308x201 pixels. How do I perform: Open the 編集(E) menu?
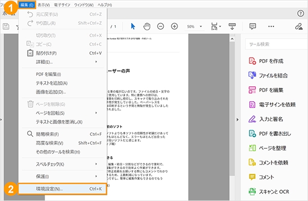pos(27,5)
